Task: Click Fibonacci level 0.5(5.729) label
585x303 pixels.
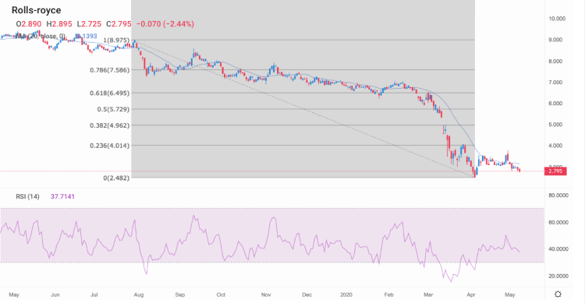Action: (113, 109)
